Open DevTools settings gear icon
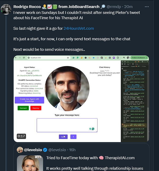Image resolution: width=159 pixels, height=171 pixels. click(143, 62)
